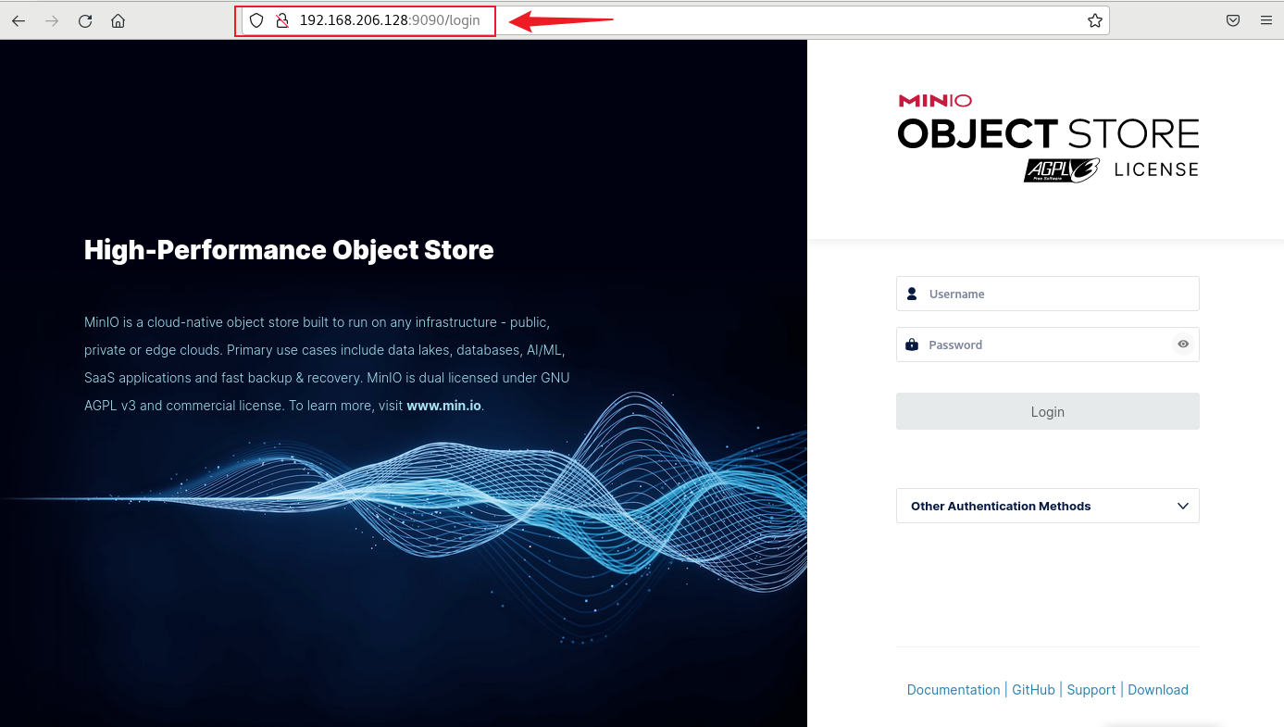Click into the Password field
Screen dimensions: 1284x727
tap(1047, 345)
